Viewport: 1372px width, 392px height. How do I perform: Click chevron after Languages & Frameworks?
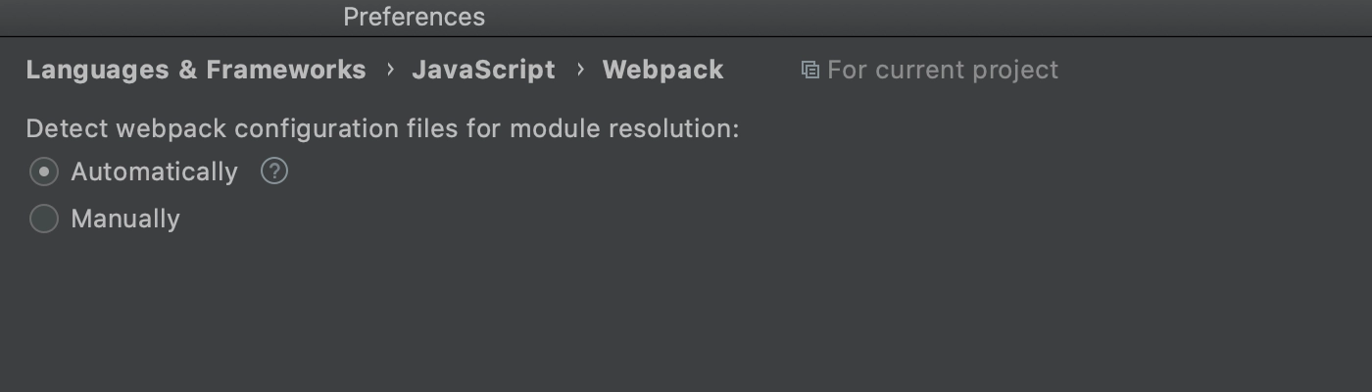click(389, 70)
